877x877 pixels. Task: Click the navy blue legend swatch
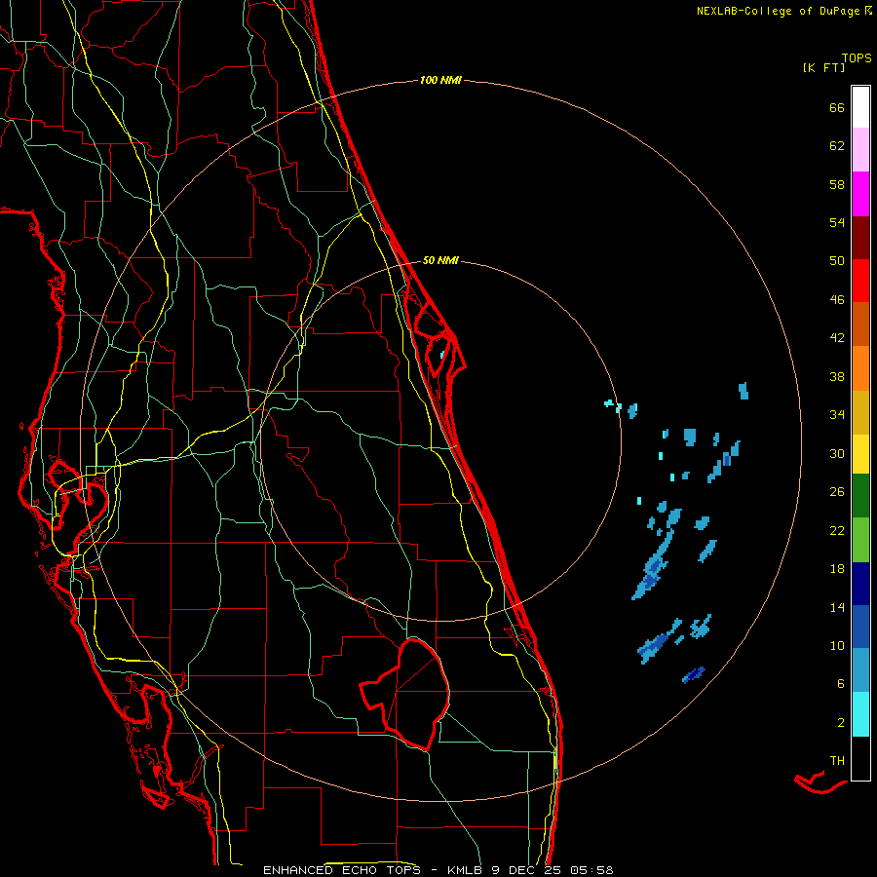click(860, 584)
